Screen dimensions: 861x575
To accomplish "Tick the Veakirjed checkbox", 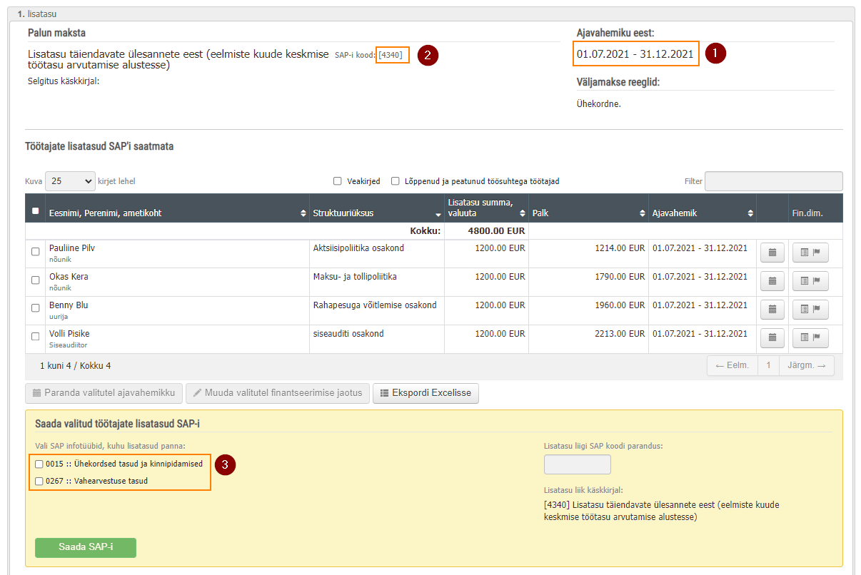I will [x=337, y=181].
